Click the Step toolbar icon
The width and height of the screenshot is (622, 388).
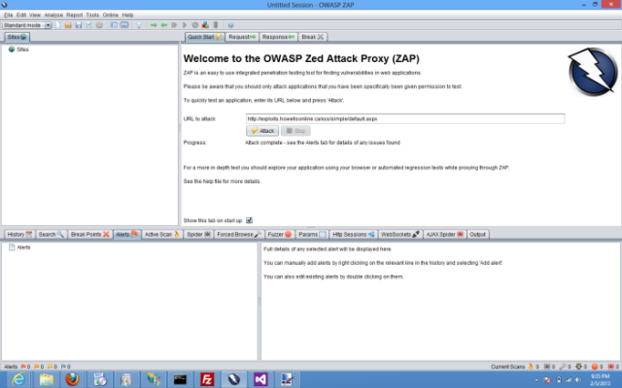(174, 25)
